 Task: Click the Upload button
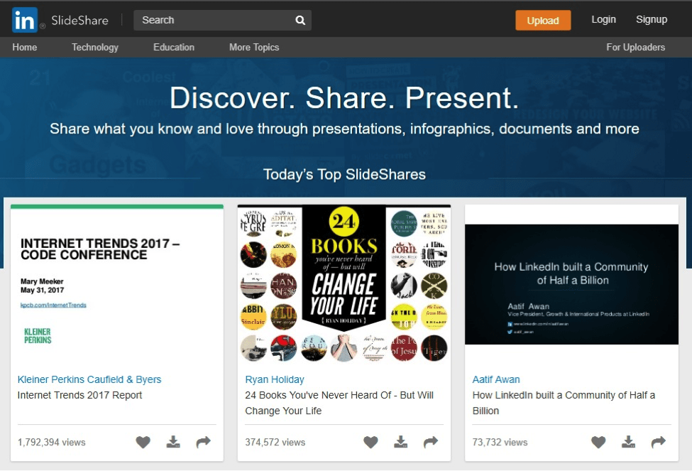543,21
